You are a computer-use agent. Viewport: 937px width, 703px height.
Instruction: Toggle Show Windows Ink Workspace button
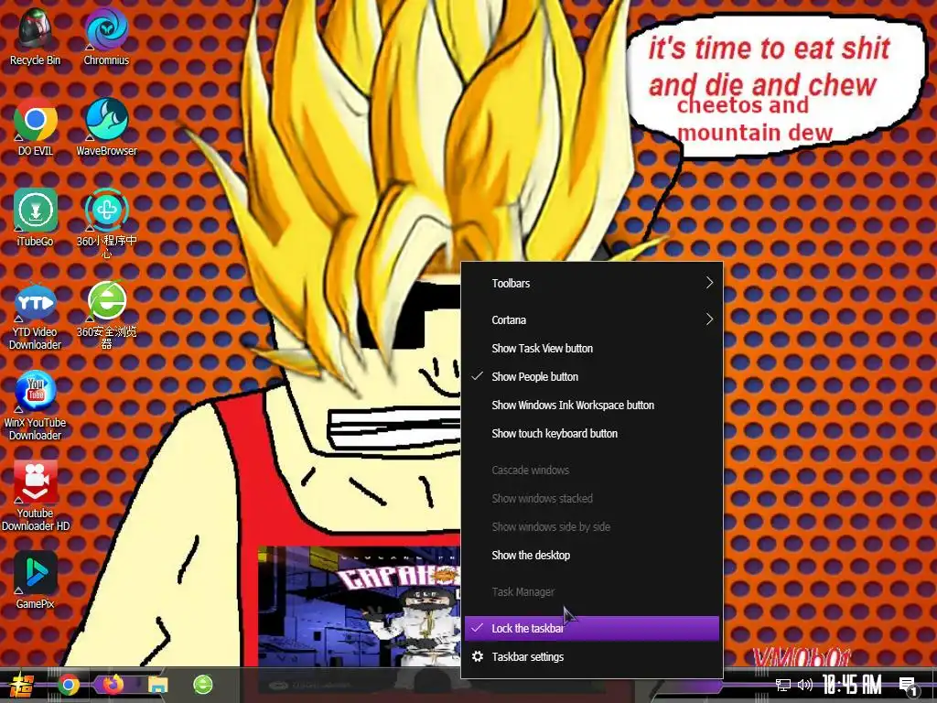[592, 406]
